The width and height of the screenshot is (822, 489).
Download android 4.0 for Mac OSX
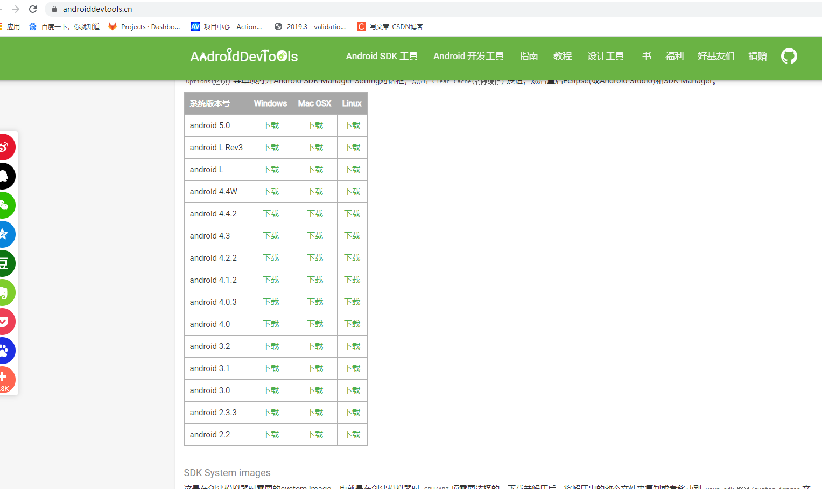315,324
